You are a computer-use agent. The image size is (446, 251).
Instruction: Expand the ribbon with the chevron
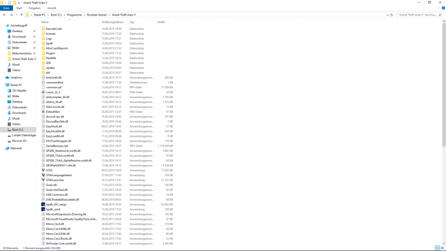438,8
